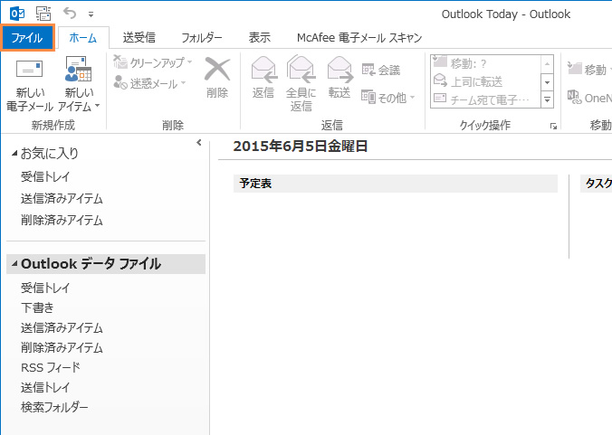This screenshot has height=435, width=612.
Task: Open 受信トレイ under お気に入り
Action: coord(45,176)
